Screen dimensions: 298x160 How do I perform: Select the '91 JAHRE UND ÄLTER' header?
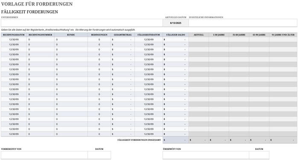(283, 35)
